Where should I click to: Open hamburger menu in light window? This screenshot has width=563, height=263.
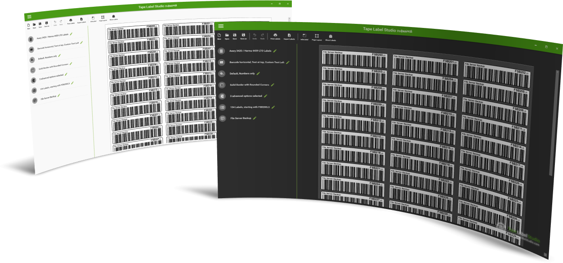coord(29,17)
